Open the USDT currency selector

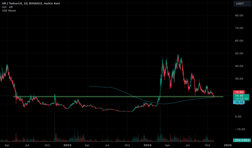point(242,3)
